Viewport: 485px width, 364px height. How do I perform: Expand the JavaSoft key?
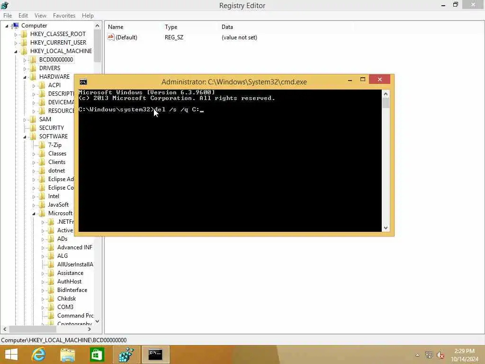(34, 205)
